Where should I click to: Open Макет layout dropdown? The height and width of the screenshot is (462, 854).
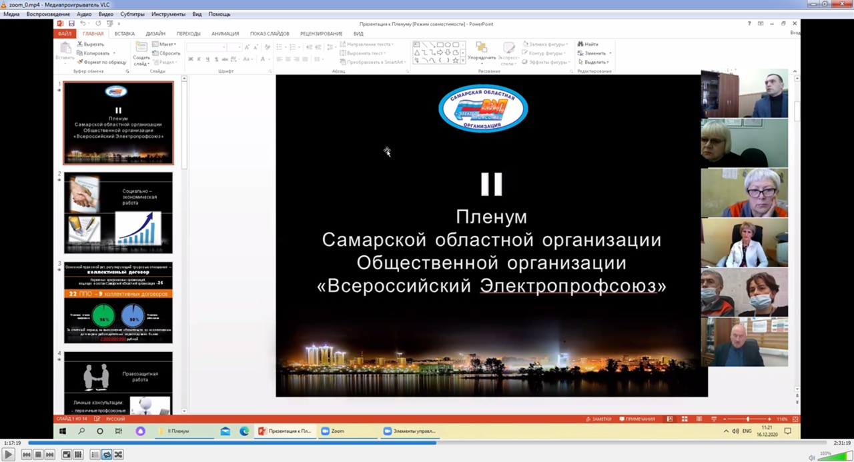[164, 44]
